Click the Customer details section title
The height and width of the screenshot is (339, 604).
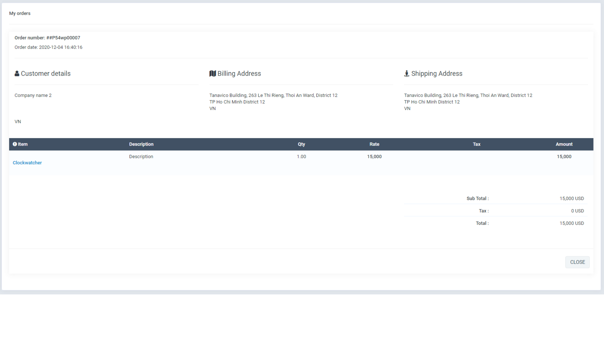click(46, 73)
